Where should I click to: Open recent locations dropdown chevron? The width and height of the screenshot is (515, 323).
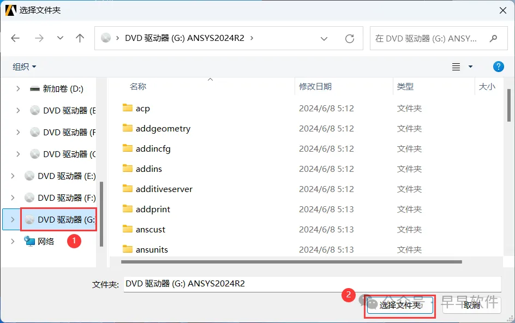click(x=60, y=38)
